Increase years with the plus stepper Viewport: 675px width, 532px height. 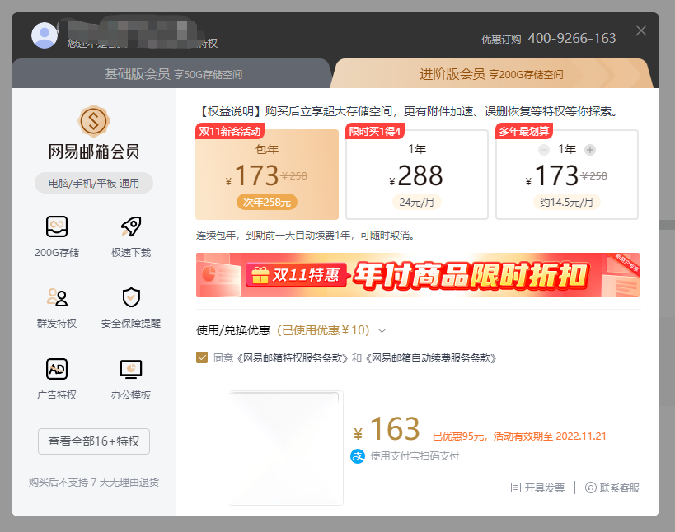(590, 150)
